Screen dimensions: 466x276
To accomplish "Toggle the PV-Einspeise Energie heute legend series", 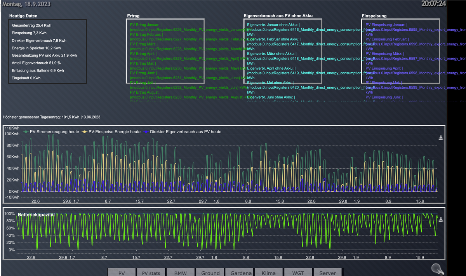I will 111,132.
